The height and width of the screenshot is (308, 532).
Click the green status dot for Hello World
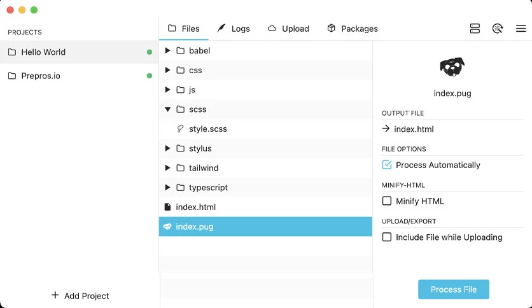(150, 52)
